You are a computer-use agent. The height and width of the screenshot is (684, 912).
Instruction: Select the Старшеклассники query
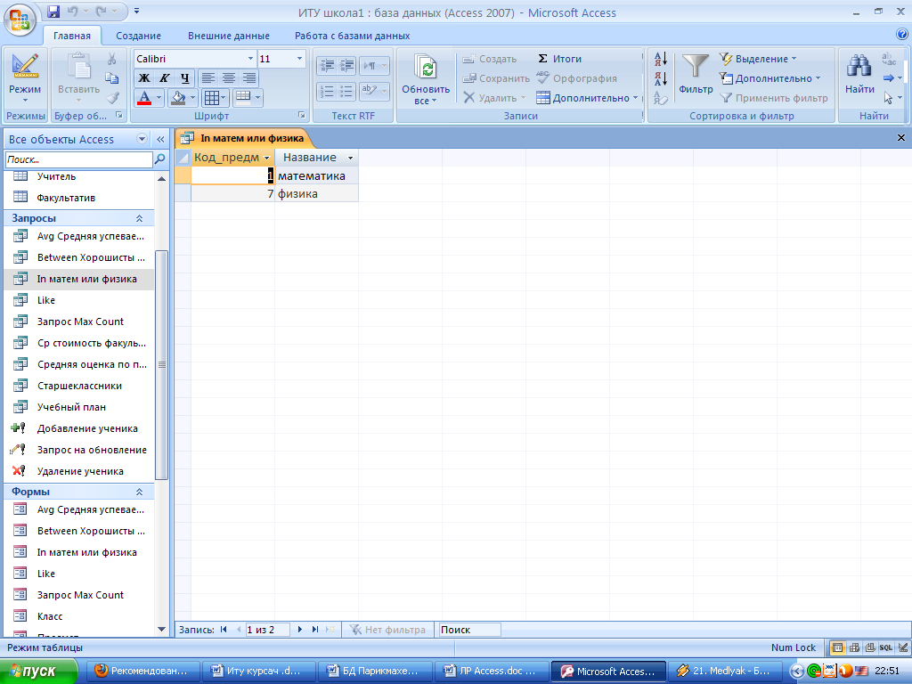tap(79, 386)
